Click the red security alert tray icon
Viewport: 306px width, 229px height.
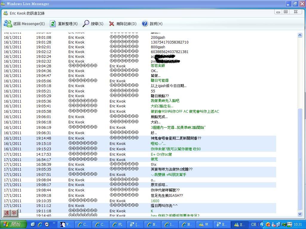point(268,225)
